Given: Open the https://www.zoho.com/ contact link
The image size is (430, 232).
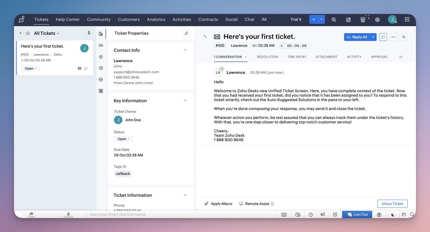Looking at the screenshot, I should click(133, 83).
